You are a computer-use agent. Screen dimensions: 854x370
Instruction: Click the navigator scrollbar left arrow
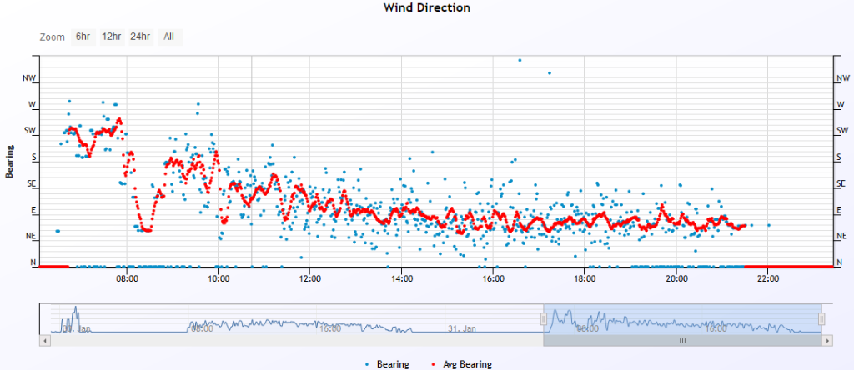[x=45, y=341]
